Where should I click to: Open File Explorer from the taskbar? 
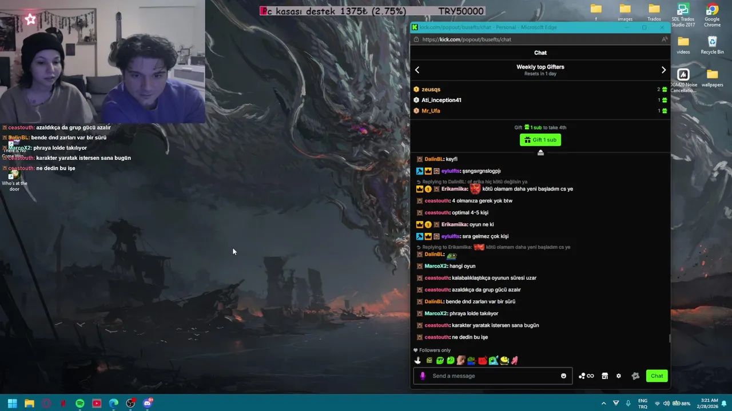click(x=29, y=403)
